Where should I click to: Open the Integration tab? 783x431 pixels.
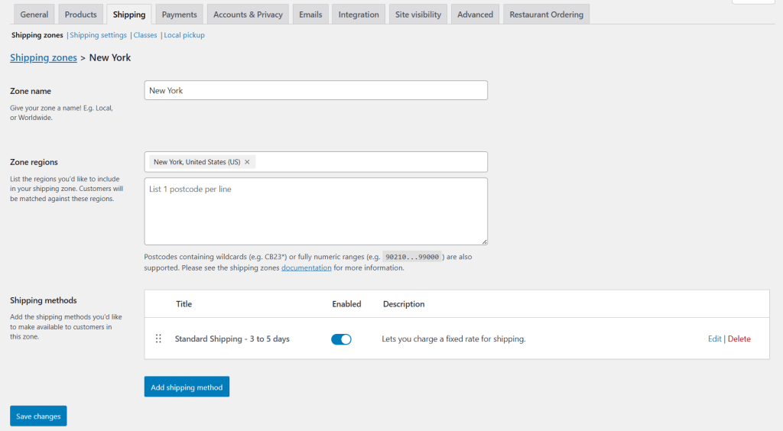[359, 15]
